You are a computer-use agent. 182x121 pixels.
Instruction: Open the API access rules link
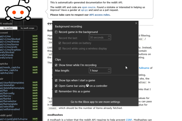coord(99,15)
